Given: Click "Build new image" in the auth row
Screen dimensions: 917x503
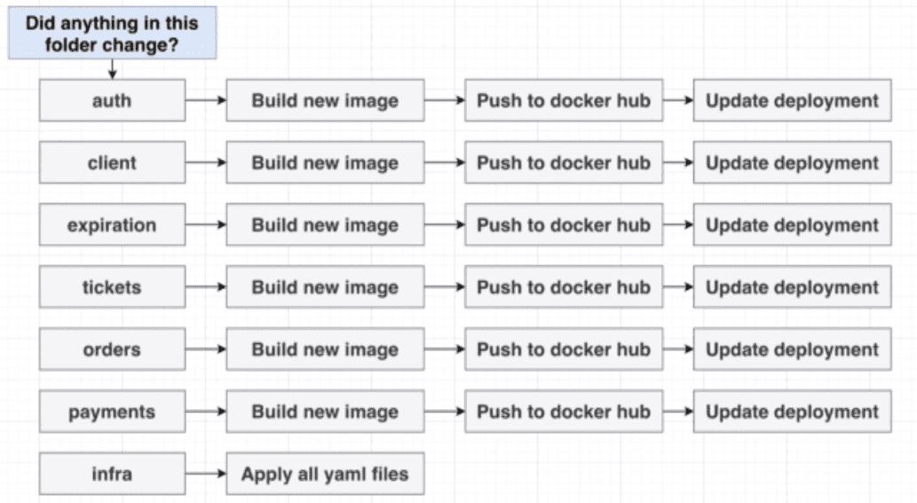Looking at the screenshot, I should 325,101.
